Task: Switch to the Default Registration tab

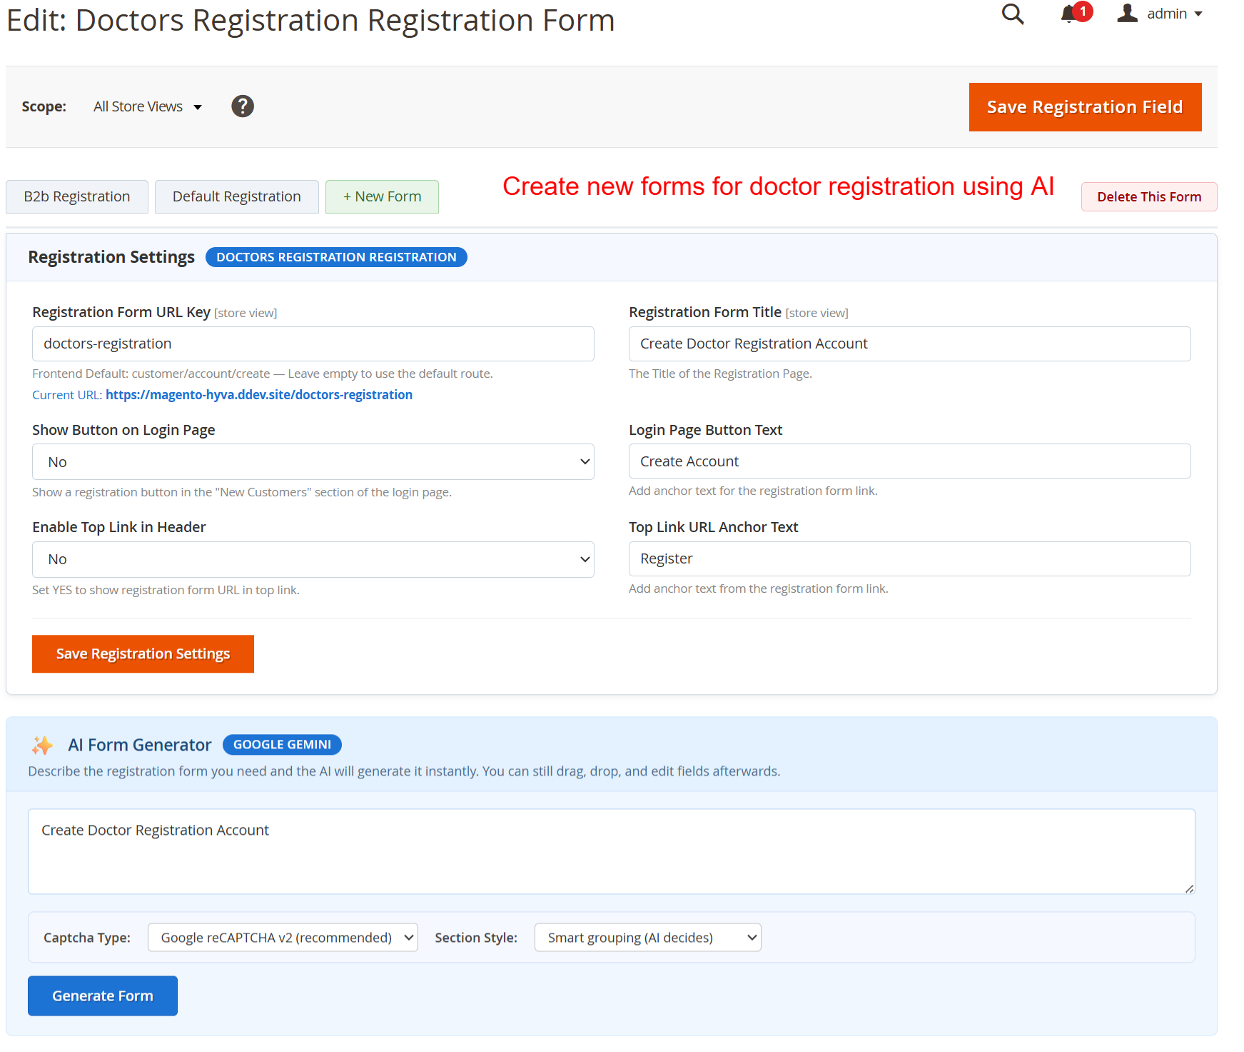Action: tap(236, 196)
